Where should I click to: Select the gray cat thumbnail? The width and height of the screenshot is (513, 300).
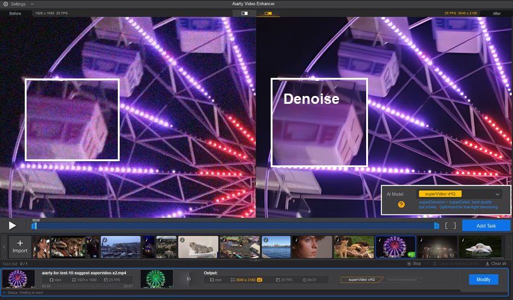[x=198, y=247]
